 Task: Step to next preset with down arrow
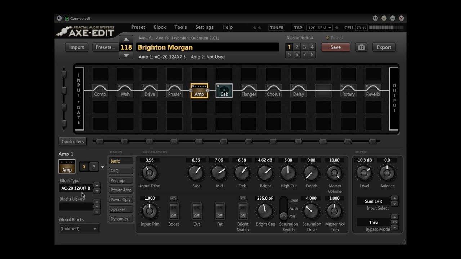point(126,55)
